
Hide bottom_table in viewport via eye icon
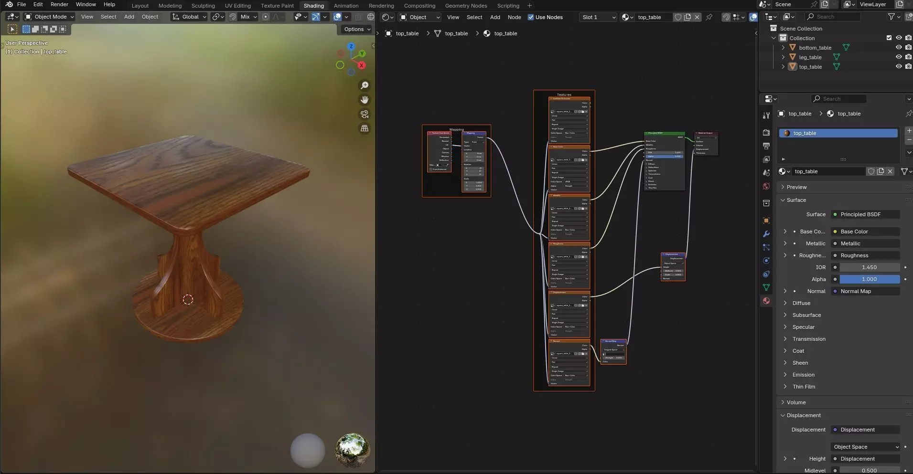coord(899,47)
